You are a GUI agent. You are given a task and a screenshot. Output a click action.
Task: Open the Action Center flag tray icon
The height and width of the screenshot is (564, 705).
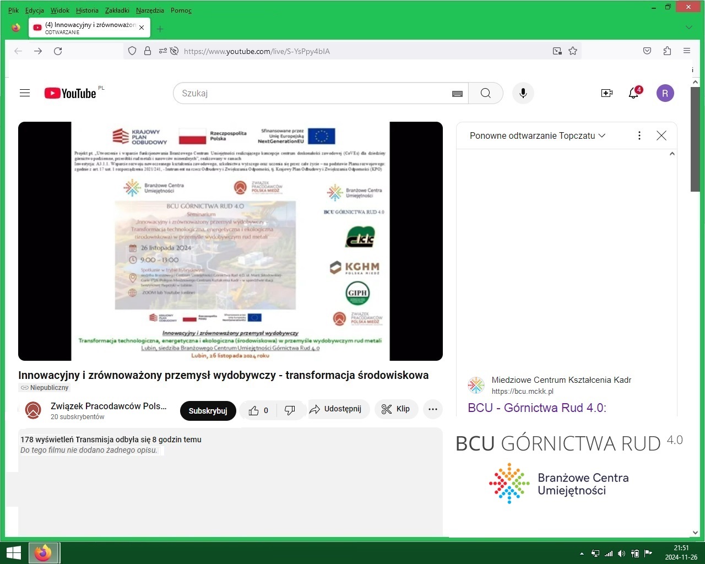[x=648, y=554]
